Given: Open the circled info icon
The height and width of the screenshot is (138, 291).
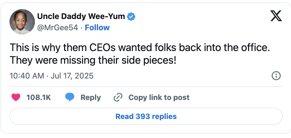Looking at the screenshot, I should [x=276, y=76].
